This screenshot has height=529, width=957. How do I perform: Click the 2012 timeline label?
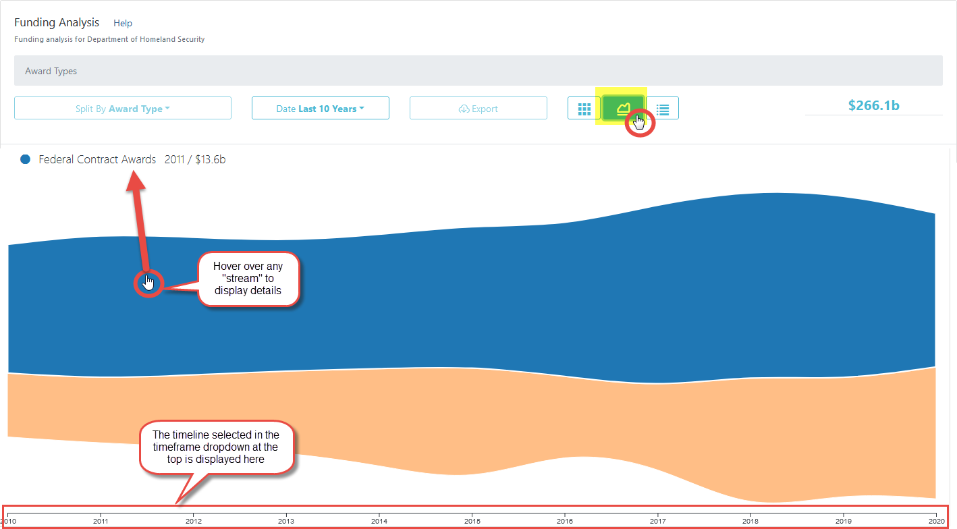(194, 521)
